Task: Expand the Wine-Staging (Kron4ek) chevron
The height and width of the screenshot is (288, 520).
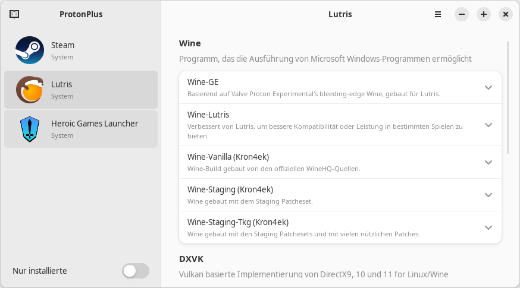Action: [x=488, y=195]
